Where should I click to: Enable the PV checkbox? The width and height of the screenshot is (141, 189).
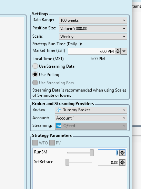click(x=52, y=143)
